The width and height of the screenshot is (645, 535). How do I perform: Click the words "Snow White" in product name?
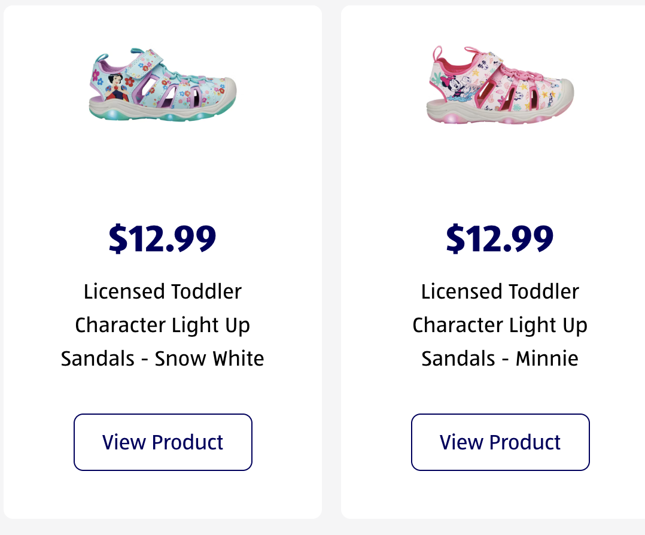(x=209, y=358)
